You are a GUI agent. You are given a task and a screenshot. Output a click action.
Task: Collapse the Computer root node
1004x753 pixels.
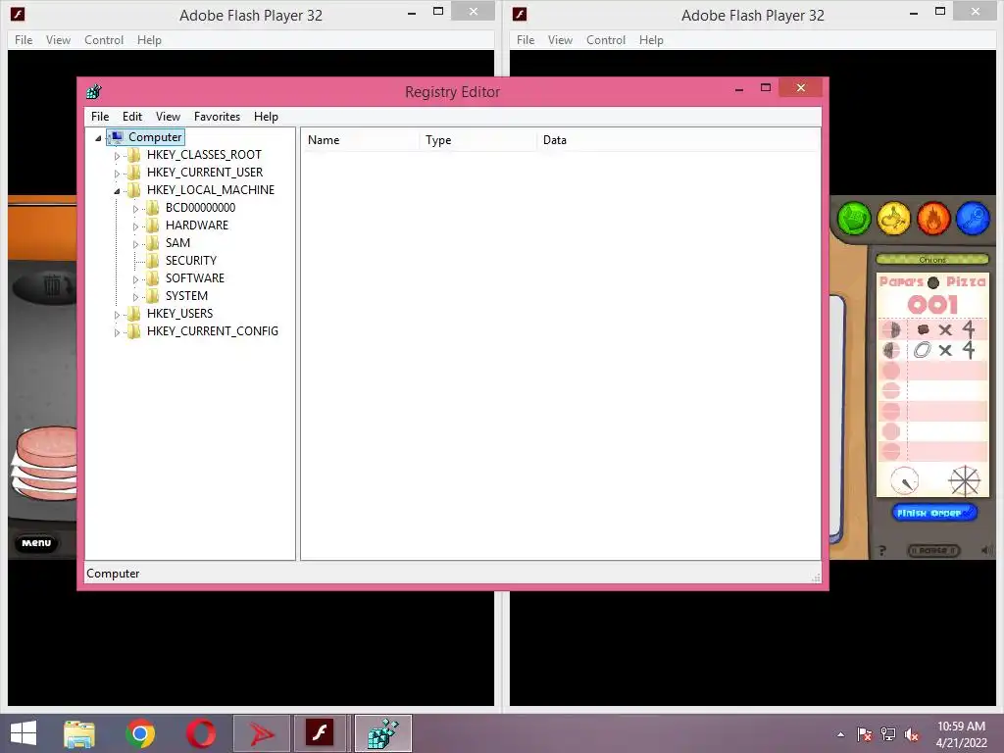coord(98,137)
